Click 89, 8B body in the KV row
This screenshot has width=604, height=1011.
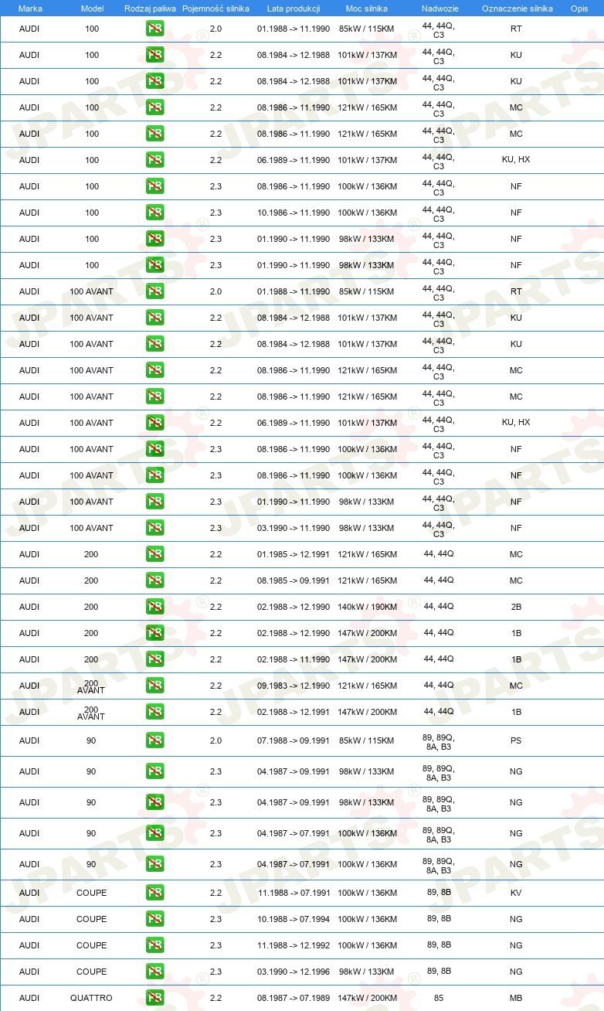(x=439, y=892)
